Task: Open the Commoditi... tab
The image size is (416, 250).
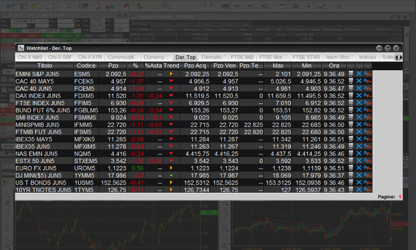Action: pos(123,57)
